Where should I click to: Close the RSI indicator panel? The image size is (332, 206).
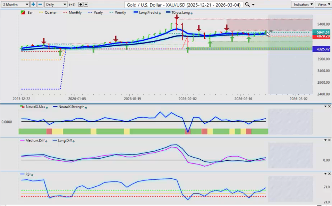point(329,174)
